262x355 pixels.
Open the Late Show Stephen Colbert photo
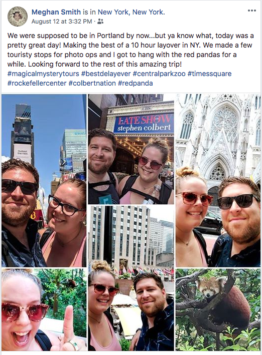pyautogui.click(x=131, y=149)
